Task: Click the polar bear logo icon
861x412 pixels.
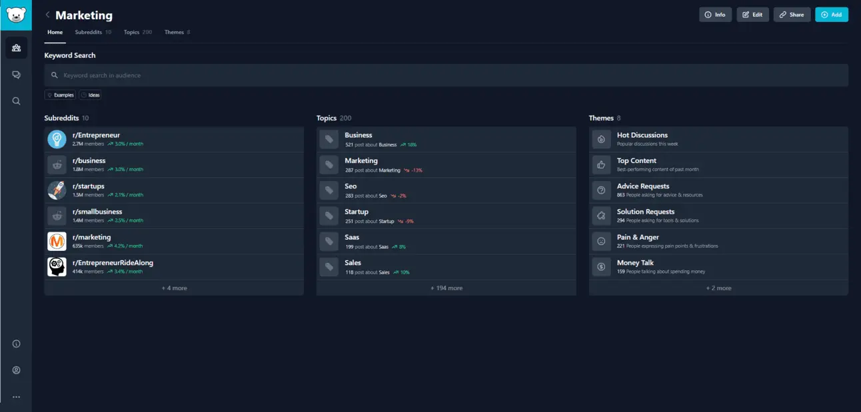Action: (x=16, y=15)
